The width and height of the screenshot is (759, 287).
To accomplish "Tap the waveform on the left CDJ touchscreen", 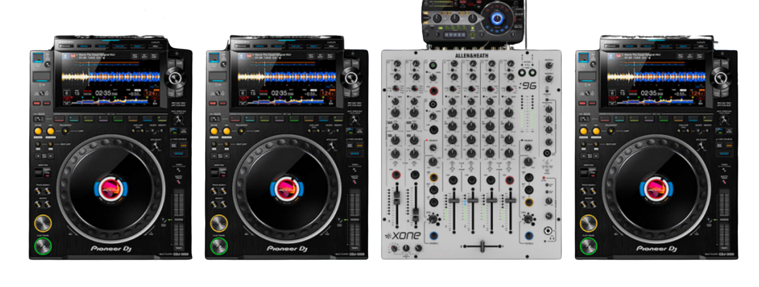I will 110,77.
